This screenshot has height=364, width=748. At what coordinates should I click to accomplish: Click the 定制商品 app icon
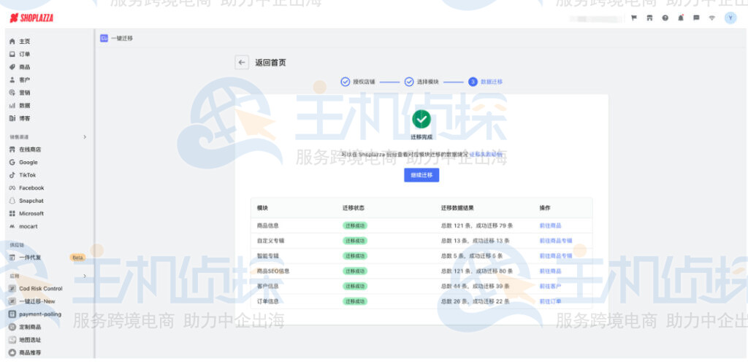(13, 328)
